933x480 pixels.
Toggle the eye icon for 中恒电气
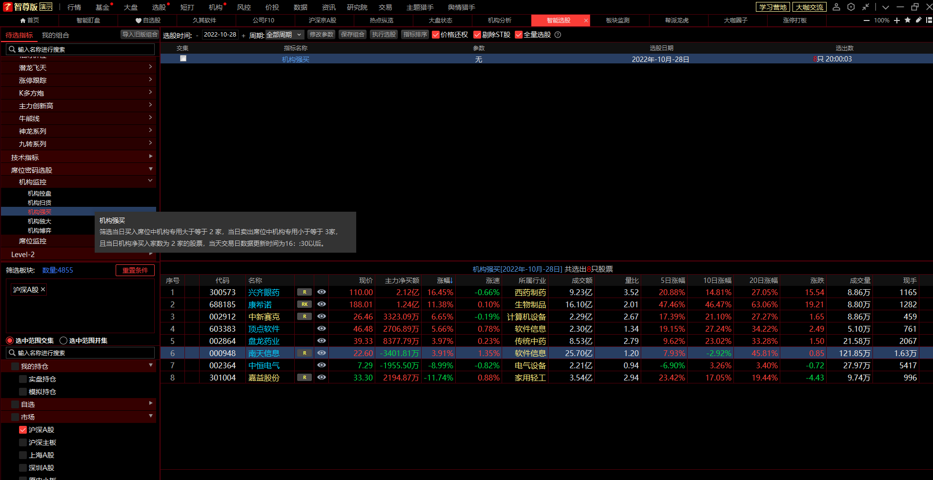pyautogui.click(x=322, y=365)
